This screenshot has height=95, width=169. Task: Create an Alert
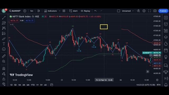[x=73, y=11]
